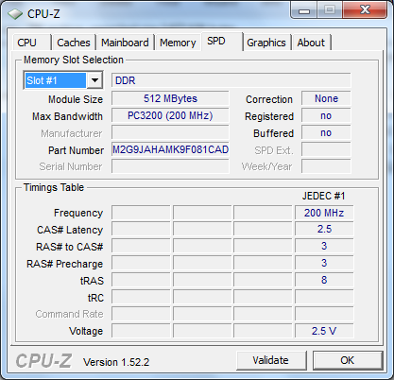The width and height of the screenshot is (394, 380).
Task: Minimize the CPU-Z window
Action: pyautogui.click(x=304, y=11)
